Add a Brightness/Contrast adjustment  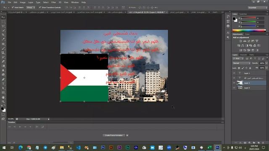coord(240,41)
